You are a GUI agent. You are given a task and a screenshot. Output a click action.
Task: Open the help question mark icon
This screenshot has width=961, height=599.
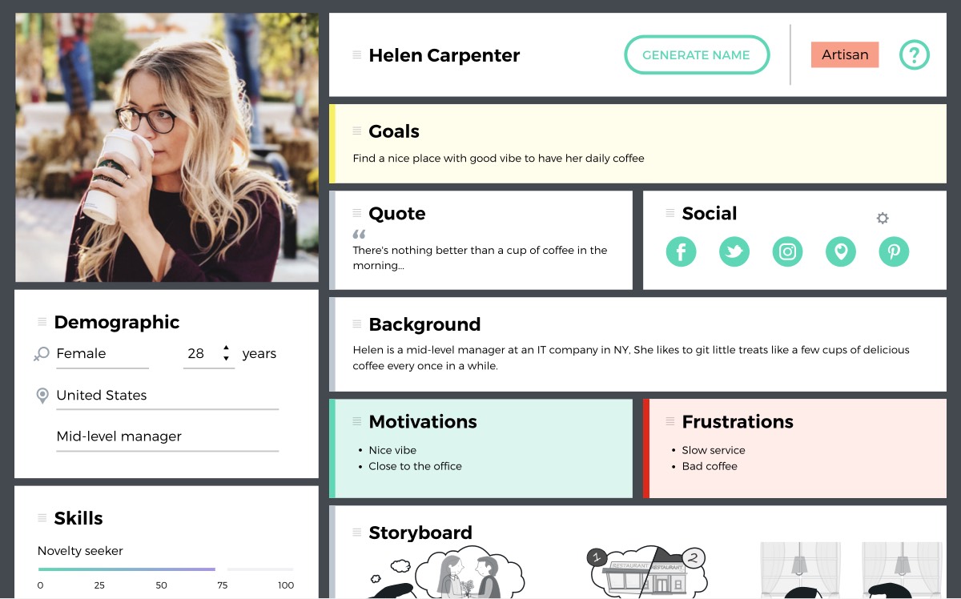(x=915, y=55)
